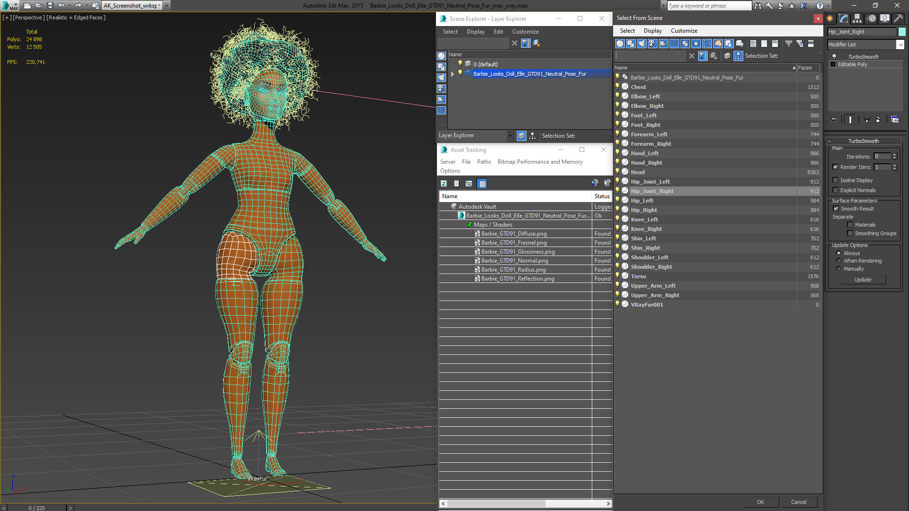The width and height of the screenshot is (909, 511).
Task: Open the Modifier List dropdown
Action: tap(900, 44)
